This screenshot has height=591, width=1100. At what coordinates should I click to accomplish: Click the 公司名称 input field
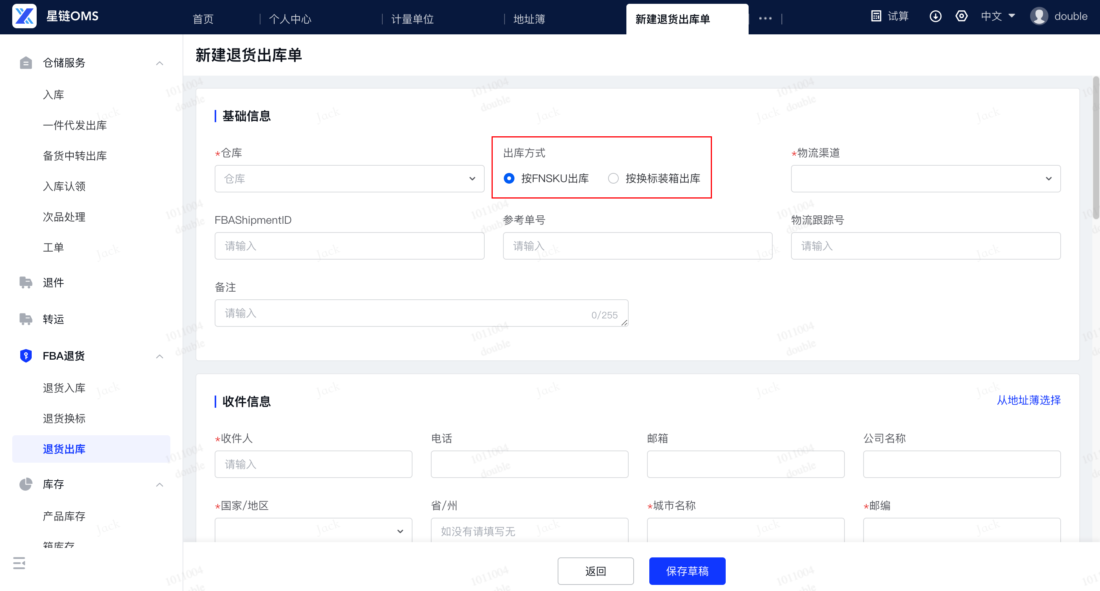click(962, 464)
